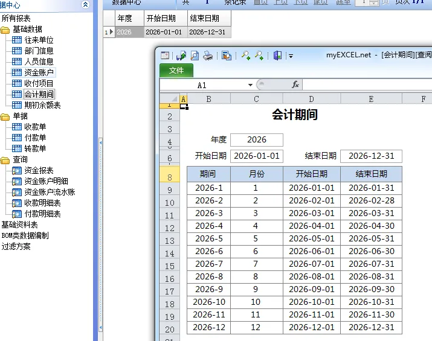Click the 期间 table header cell

[208, 174]
